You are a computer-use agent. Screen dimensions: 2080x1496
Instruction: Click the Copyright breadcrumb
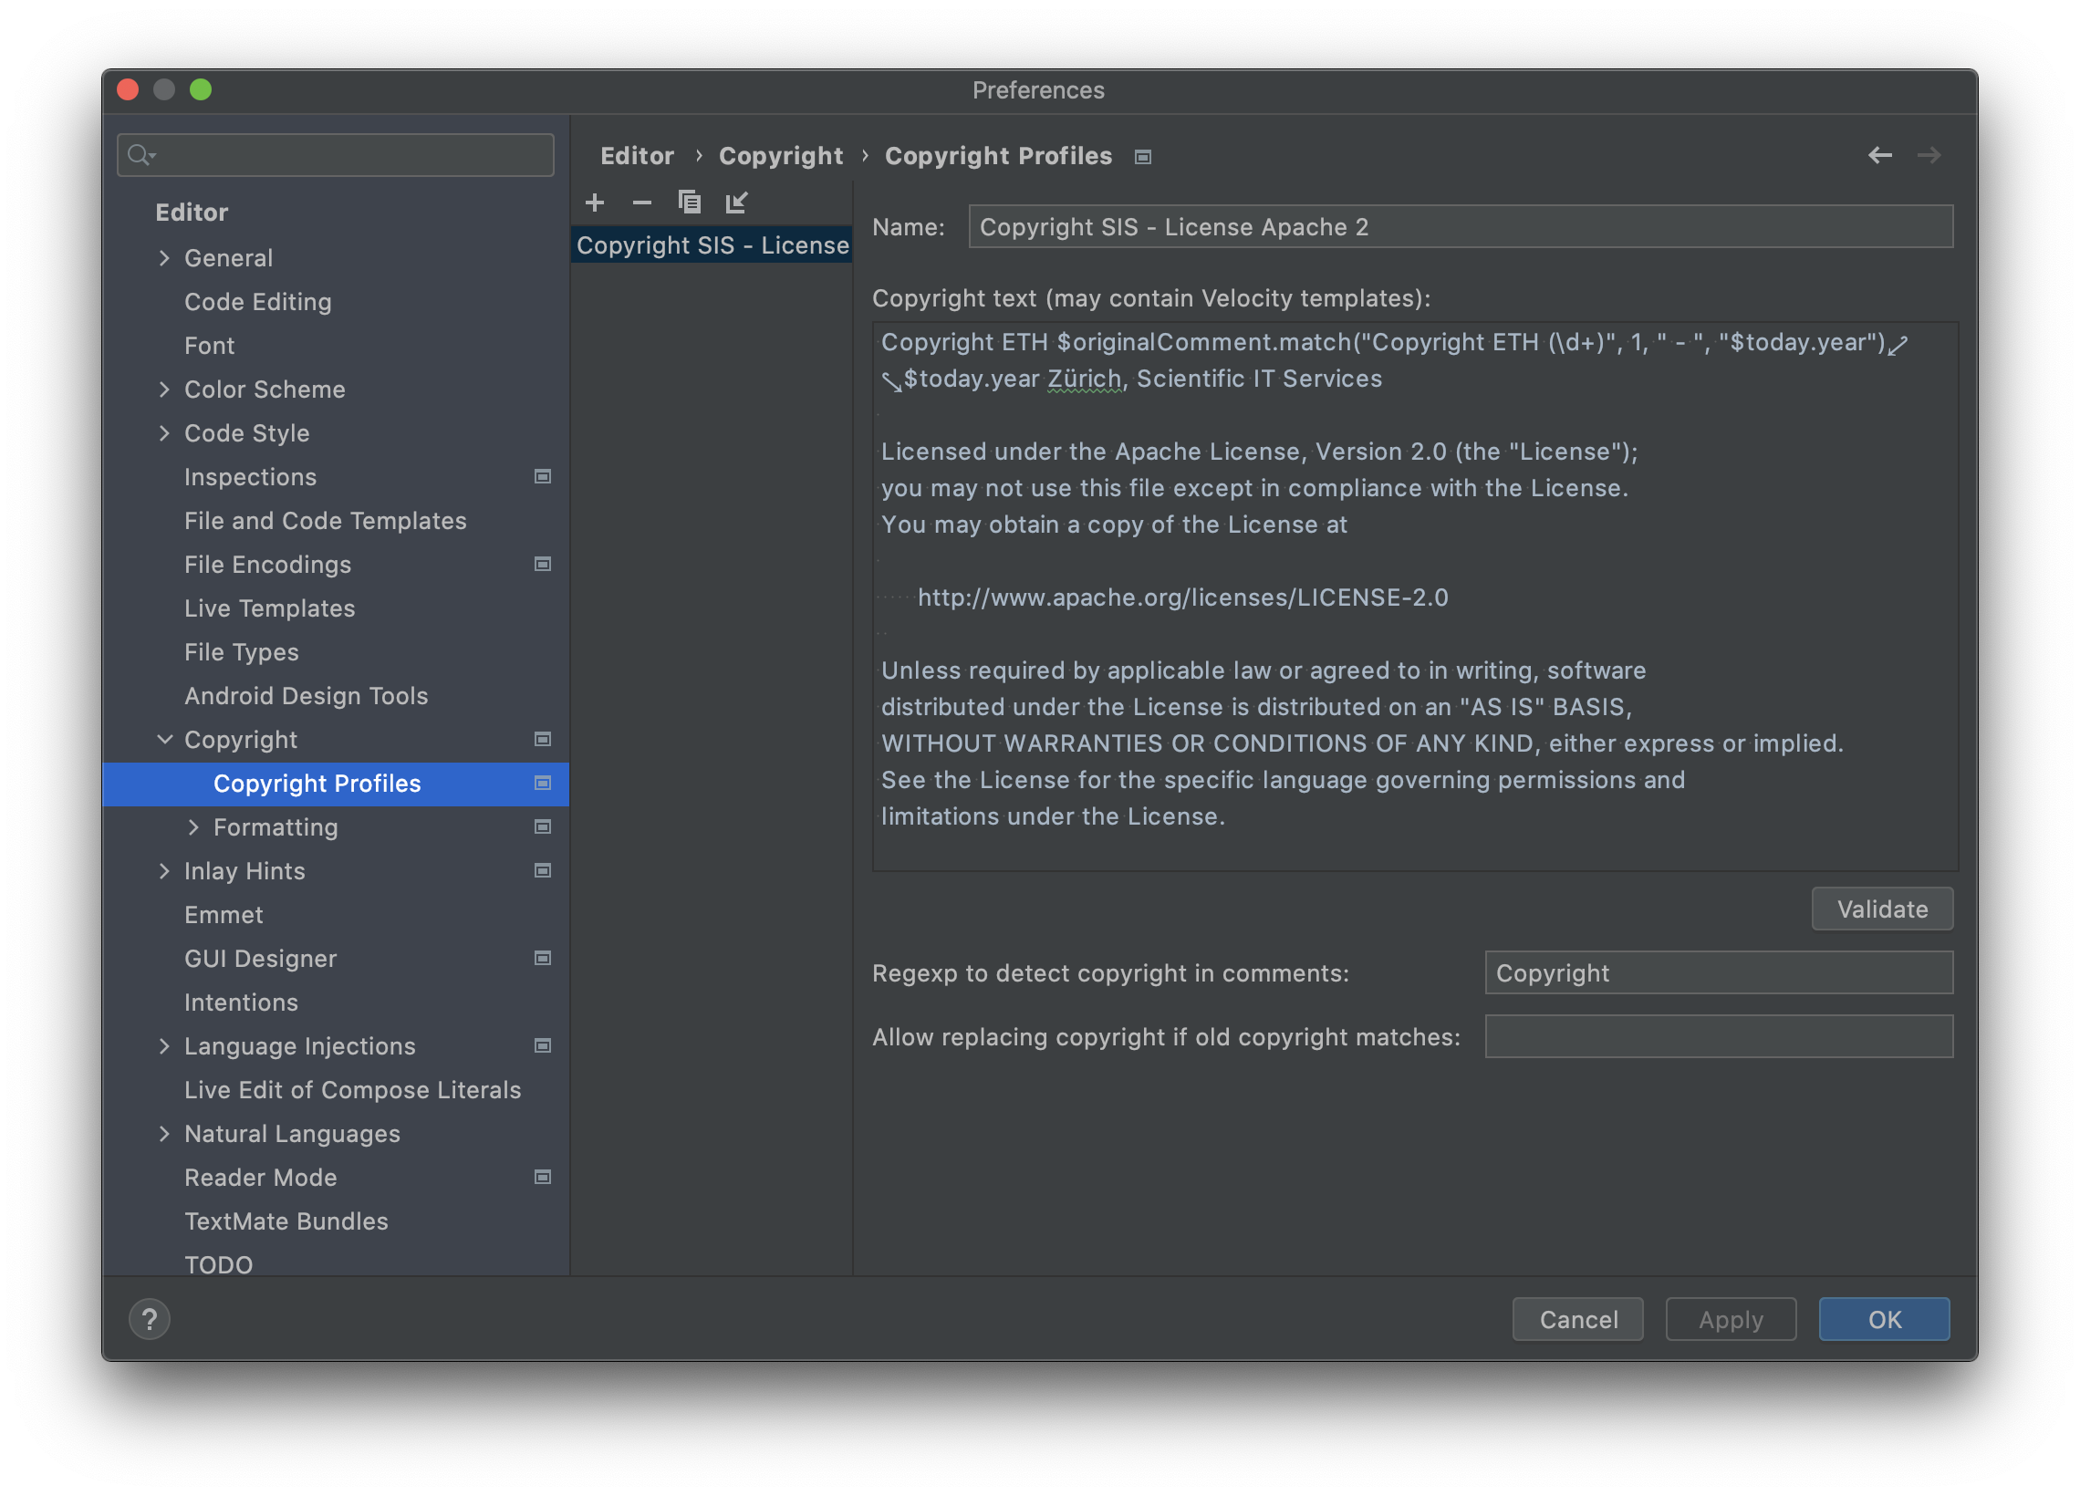pyautogui.click(x=781, y=156)
